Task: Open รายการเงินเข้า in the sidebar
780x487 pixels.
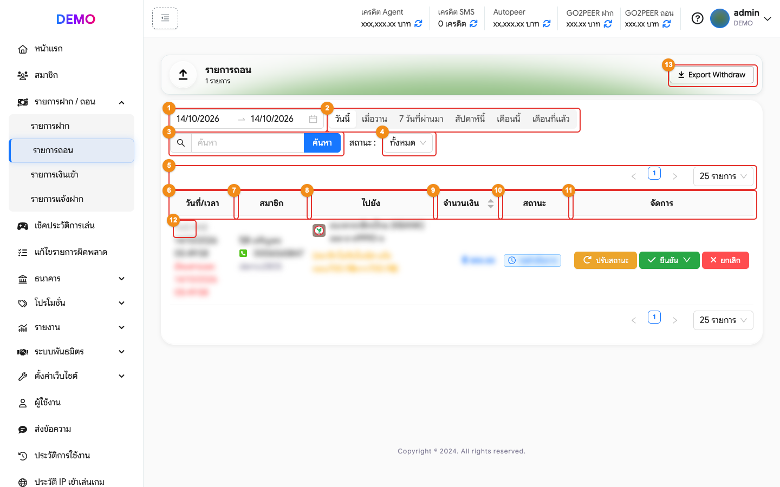Action: (x=71, y=175)
